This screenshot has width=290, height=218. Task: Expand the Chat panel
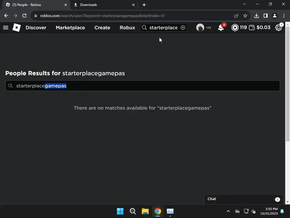coord(244,199)
